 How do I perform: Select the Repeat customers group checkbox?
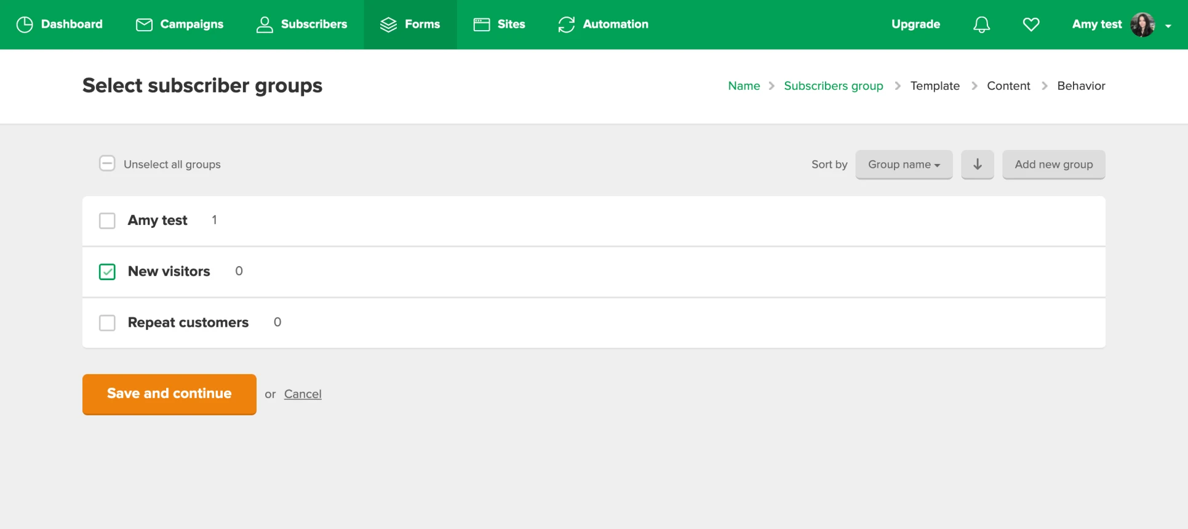point(107,323)
